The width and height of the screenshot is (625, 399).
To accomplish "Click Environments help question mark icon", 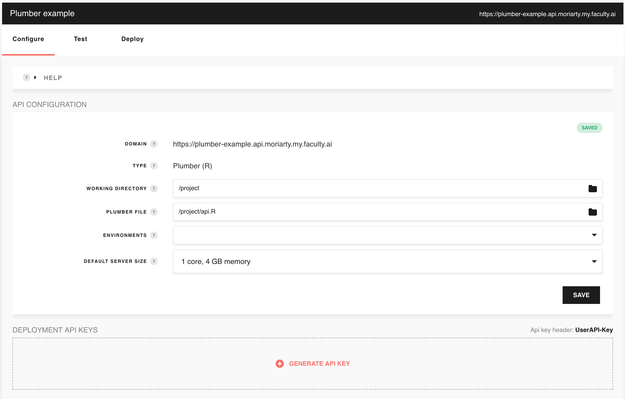I will pos(154,235).
